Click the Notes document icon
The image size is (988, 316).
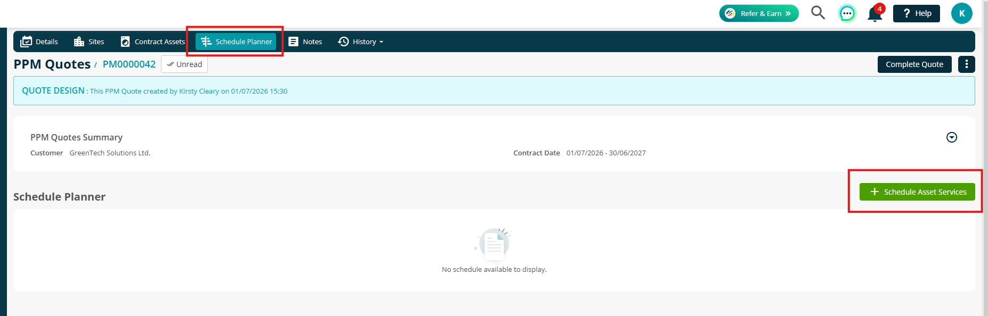coord(293,41)
